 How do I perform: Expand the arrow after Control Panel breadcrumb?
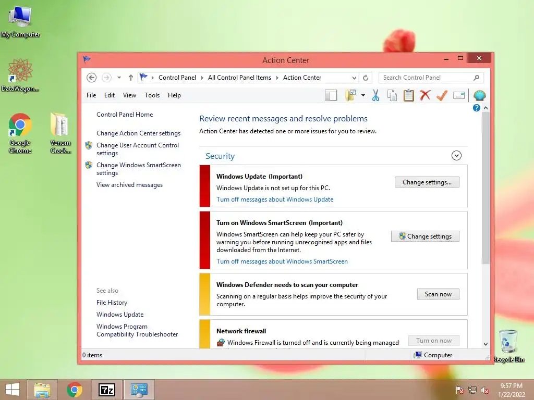coord(202,78)
